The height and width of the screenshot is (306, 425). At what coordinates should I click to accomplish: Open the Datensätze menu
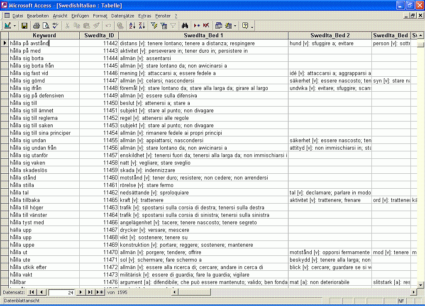click(123, 16)
